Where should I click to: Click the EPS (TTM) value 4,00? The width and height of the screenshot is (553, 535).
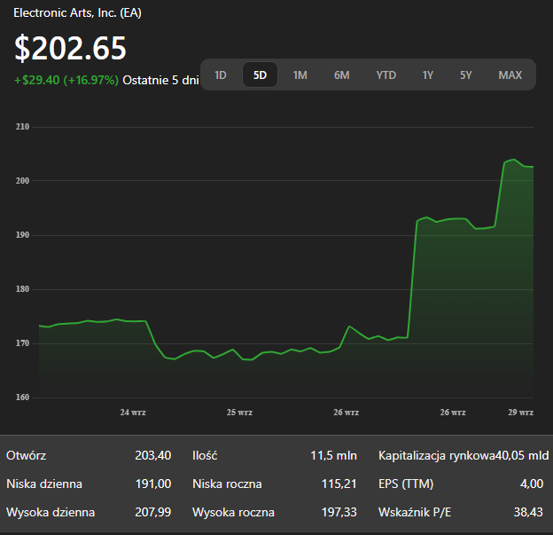pos(532,484)
